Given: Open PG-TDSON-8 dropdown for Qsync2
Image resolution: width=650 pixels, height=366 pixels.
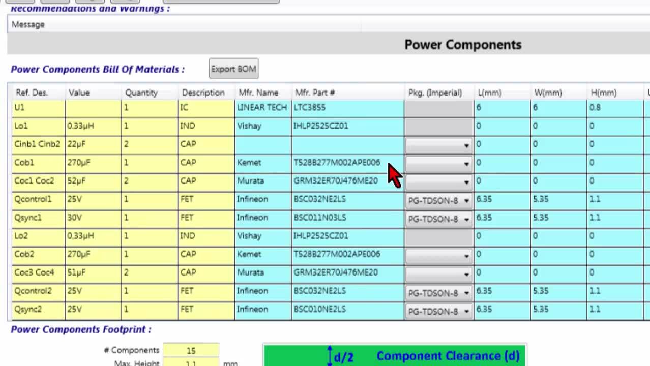Looking at the screenshot, I should [x=439, y=311].
